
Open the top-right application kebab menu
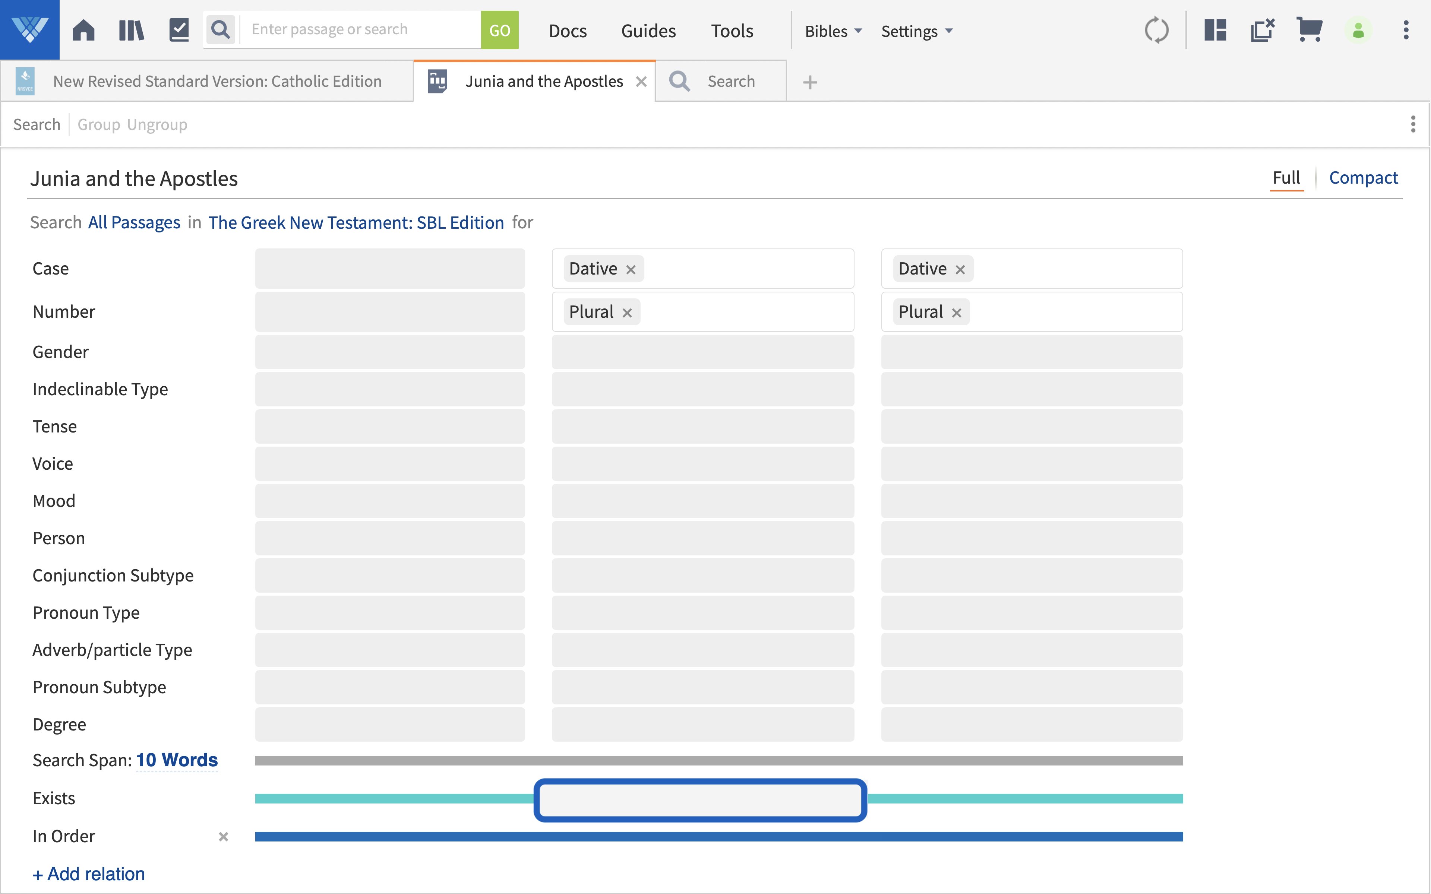pos(1406,30)
